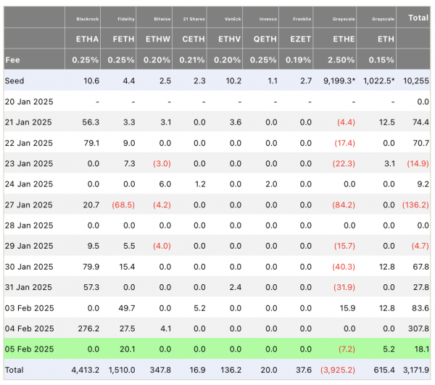Screen dimensions: 435x385
Task: Select the FETH ticker header cell
Action: tap(123, 39)
